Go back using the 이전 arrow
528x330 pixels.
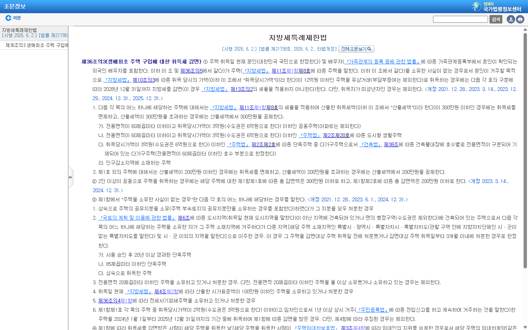[x=13, y=18]
